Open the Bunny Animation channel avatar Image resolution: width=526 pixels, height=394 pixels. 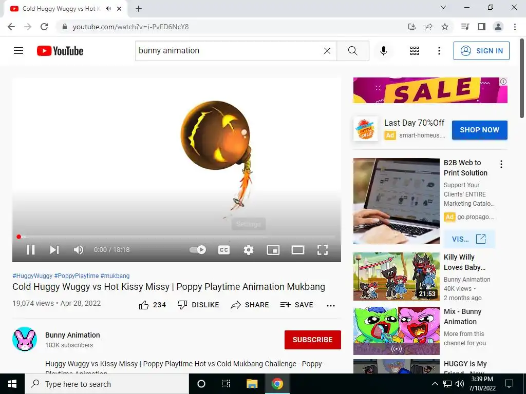coord(25,339)
